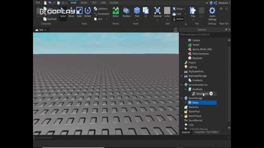Select ReplicatedFirst in Explorer

(196, 72)
